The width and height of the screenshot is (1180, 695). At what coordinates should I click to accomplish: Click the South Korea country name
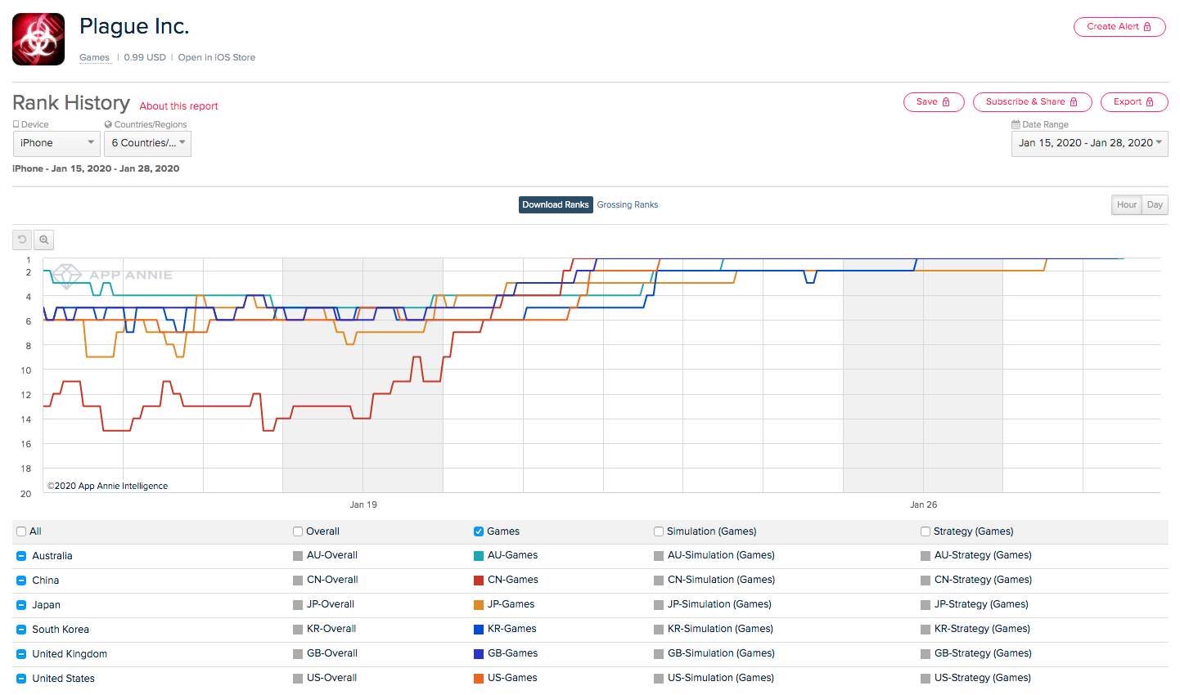61,630
